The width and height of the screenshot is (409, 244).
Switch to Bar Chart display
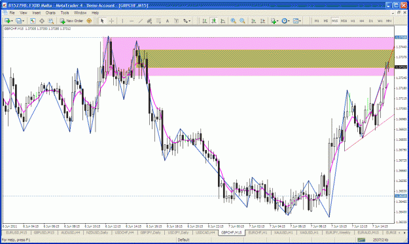[x=205, y=21]
